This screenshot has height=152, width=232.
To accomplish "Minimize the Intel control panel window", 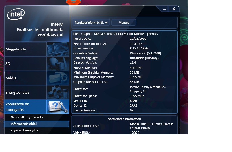I will 164,9.
